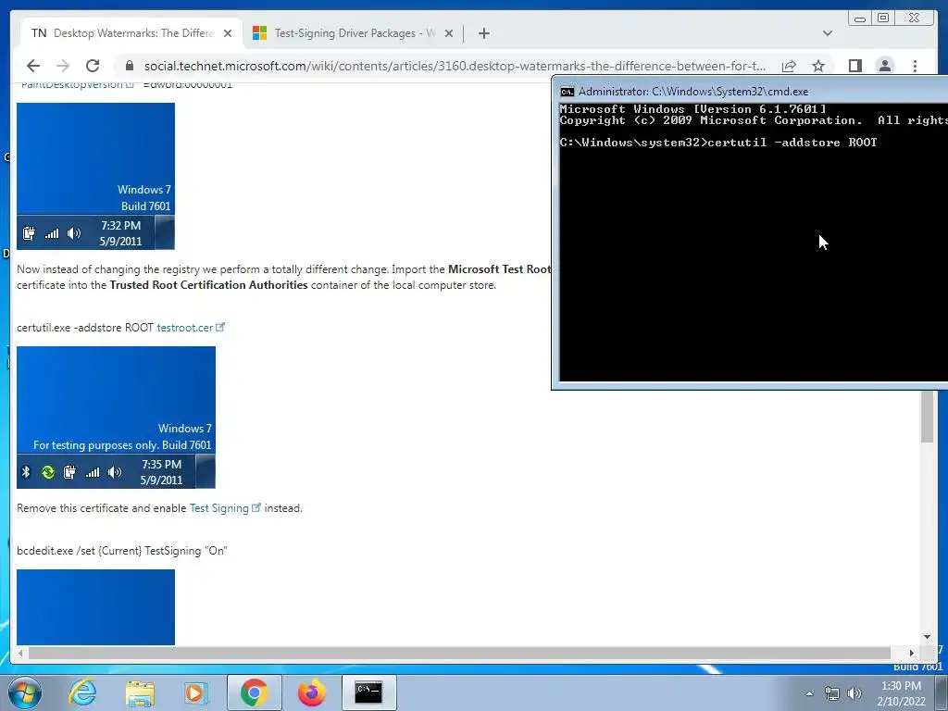Open the Windows Start menu
948x711 pixels.
[24, 692]
